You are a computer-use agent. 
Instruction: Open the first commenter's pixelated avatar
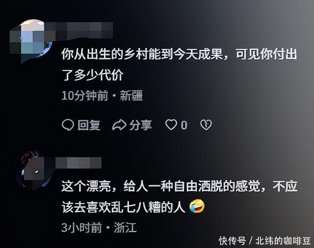tap(31, 41)
